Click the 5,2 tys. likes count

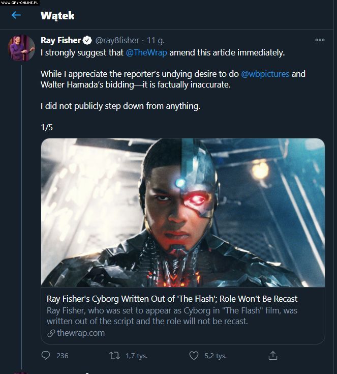pos(216,356)
